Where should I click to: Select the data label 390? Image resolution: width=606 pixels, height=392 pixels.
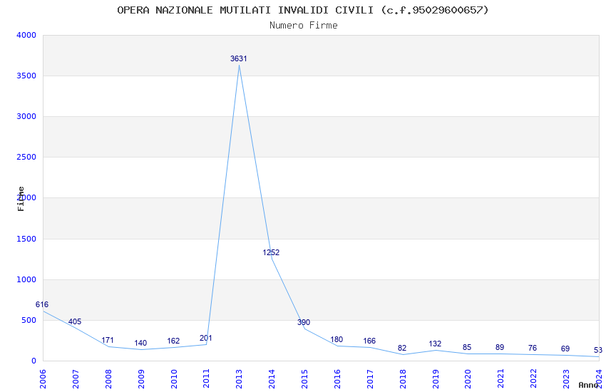(304, 322)
